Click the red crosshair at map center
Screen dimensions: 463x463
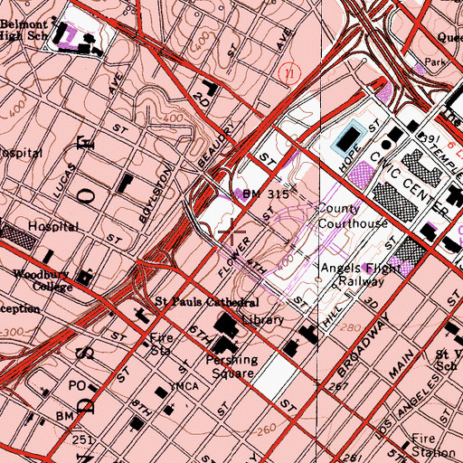click(x=231, y=231)
